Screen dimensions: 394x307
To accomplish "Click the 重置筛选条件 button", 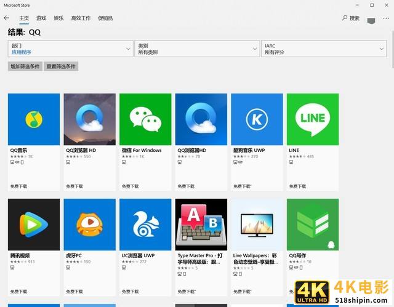I will point(61,66).
